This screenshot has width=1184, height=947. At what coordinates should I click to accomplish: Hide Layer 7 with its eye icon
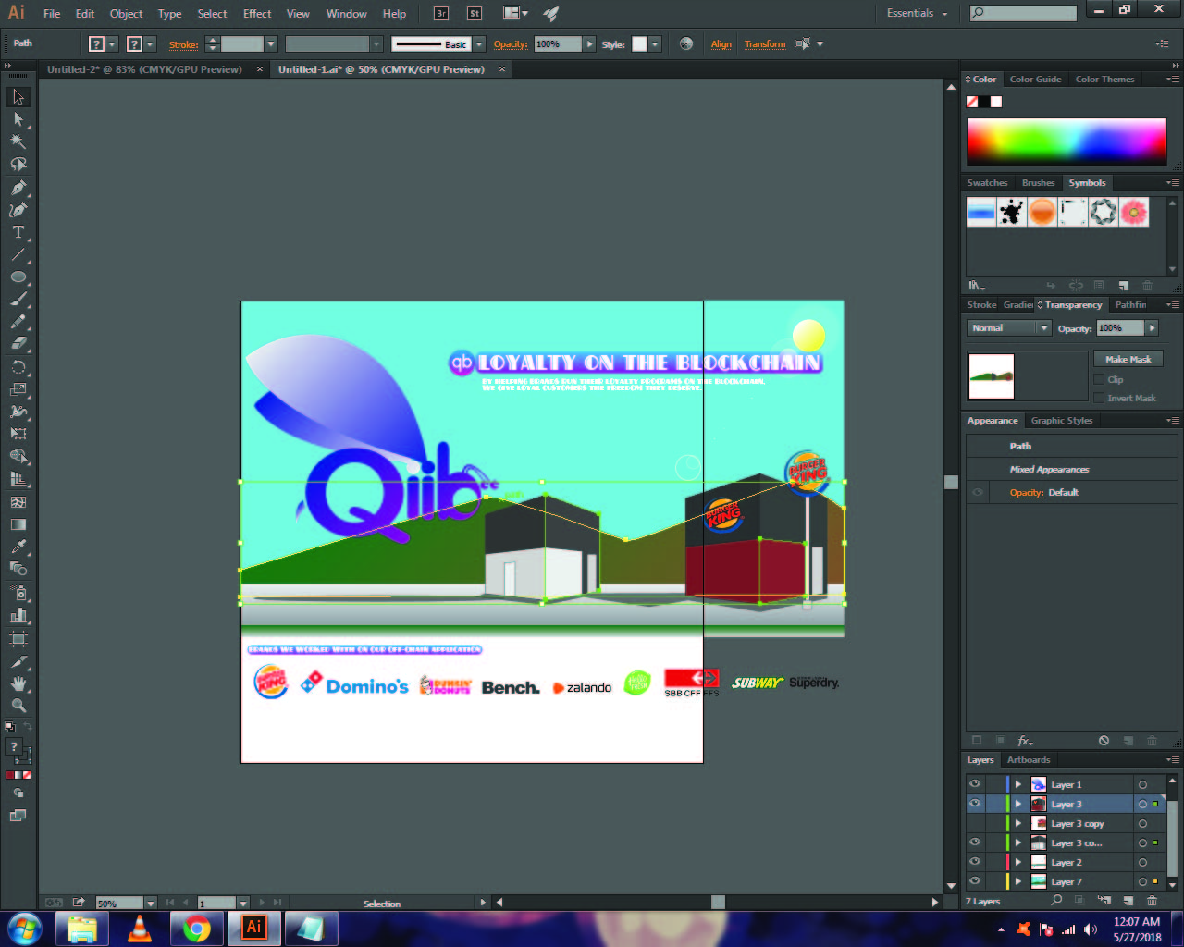(x=975, y=881)
